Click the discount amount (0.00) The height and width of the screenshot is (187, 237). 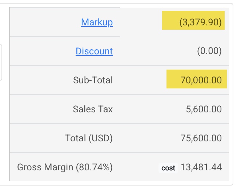(x=209, y=51)
